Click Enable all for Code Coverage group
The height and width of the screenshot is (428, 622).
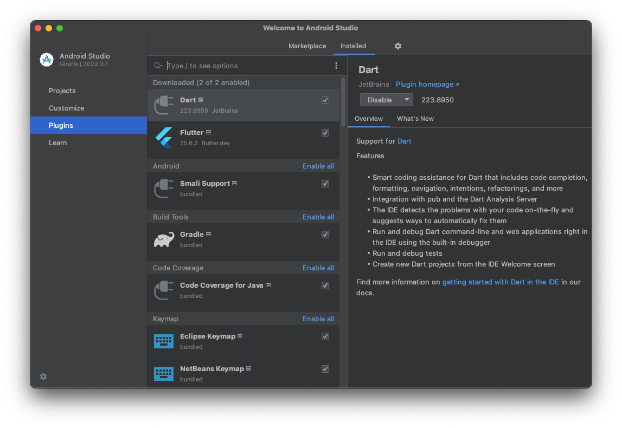click(x=318, y=268)
